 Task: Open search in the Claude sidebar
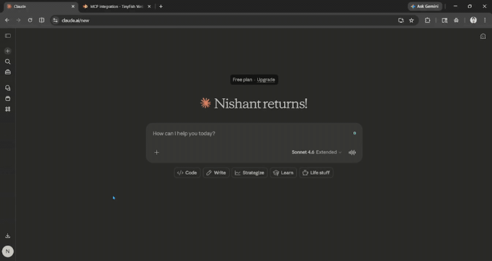[x=7, y=62]
